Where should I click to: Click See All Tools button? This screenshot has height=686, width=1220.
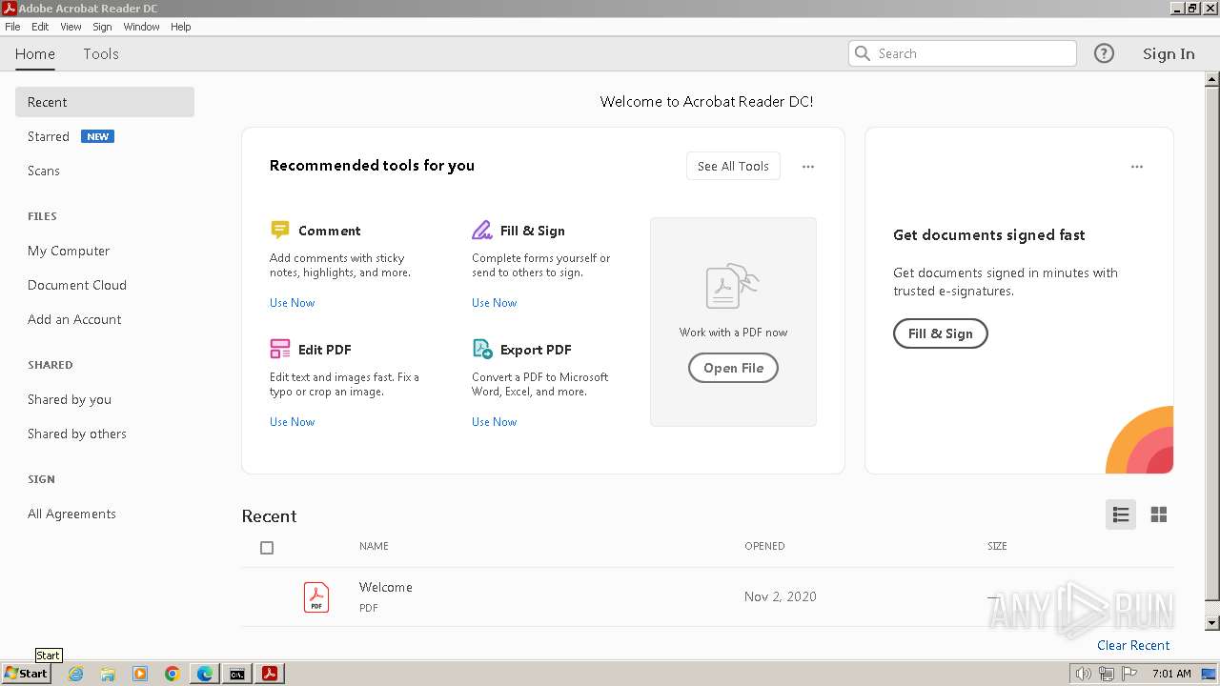pos(733,166)
